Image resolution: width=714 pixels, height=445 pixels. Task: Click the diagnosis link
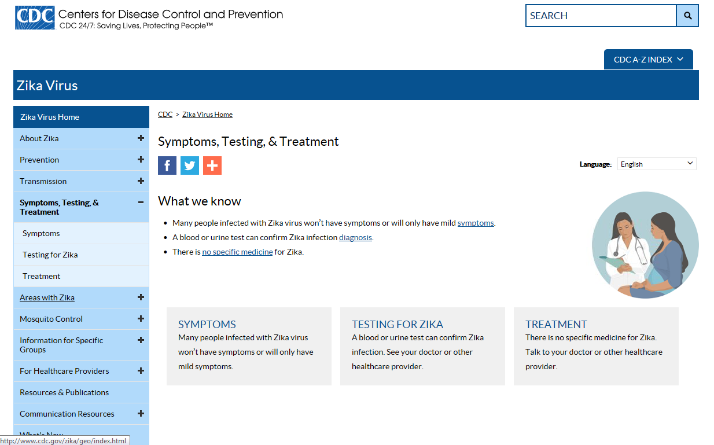tap(355, 237)
